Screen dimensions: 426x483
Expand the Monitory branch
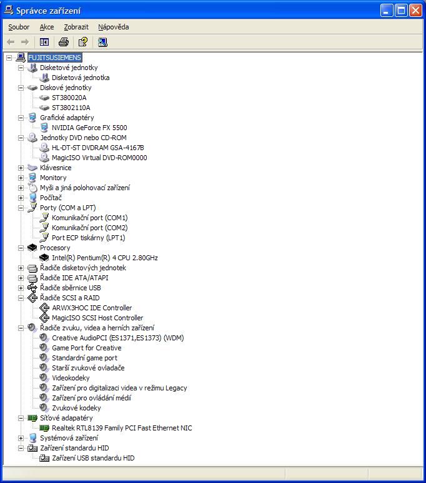[21, 178]
